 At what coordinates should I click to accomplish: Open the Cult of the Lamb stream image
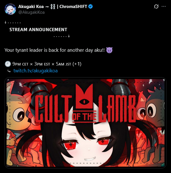tap(85, 123)
